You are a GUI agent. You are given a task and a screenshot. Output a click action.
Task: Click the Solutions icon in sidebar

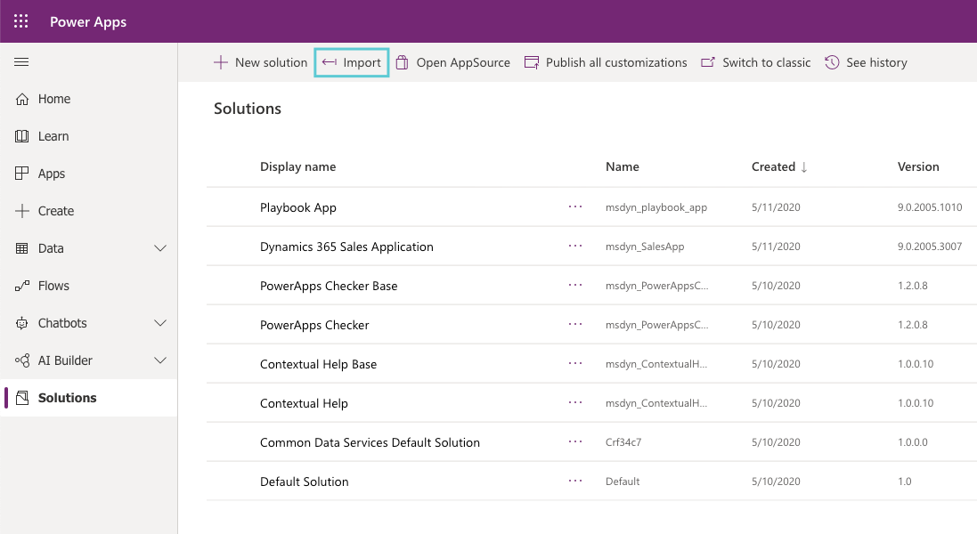click(x=21, y=398)
